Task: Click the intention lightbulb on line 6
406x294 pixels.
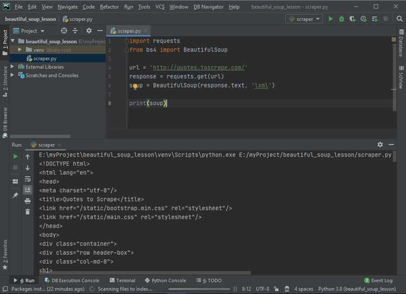Action: point(135,86)
